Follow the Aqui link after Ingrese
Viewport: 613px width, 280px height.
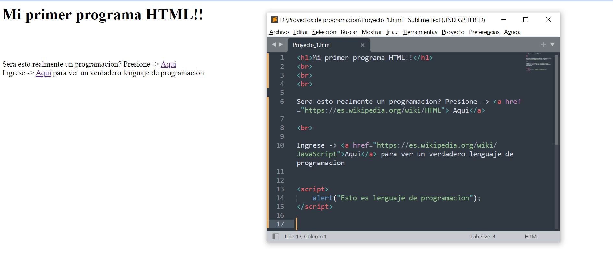click(x=43, y=73)
